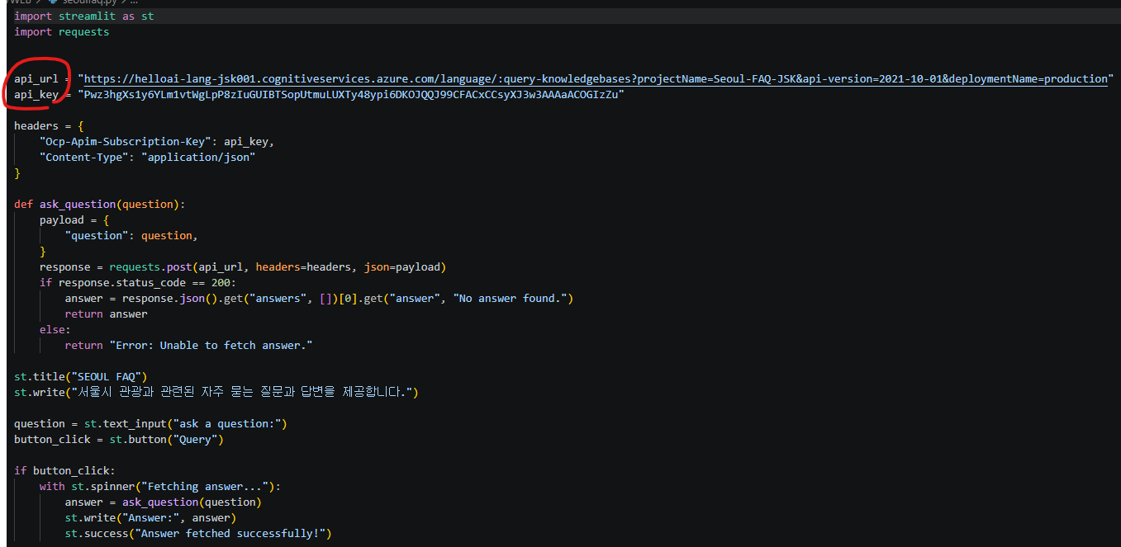Click the 'if button_click:' line
The image size is (1121, 547).
pos(64,471)
